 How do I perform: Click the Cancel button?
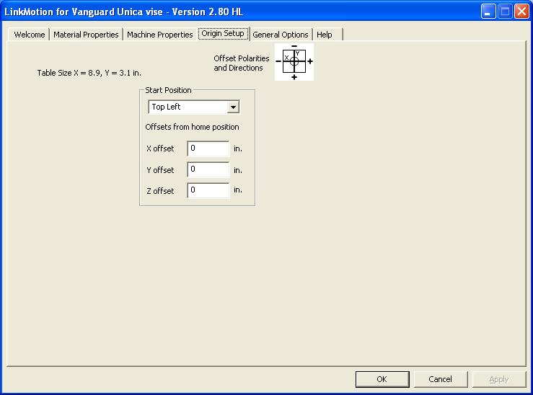tap(440, 379)
